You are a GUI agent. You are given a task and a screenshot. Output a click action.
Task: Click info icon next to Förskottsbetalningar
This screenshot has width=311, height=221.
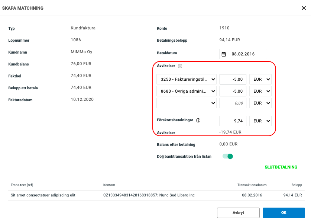(198, 121)
